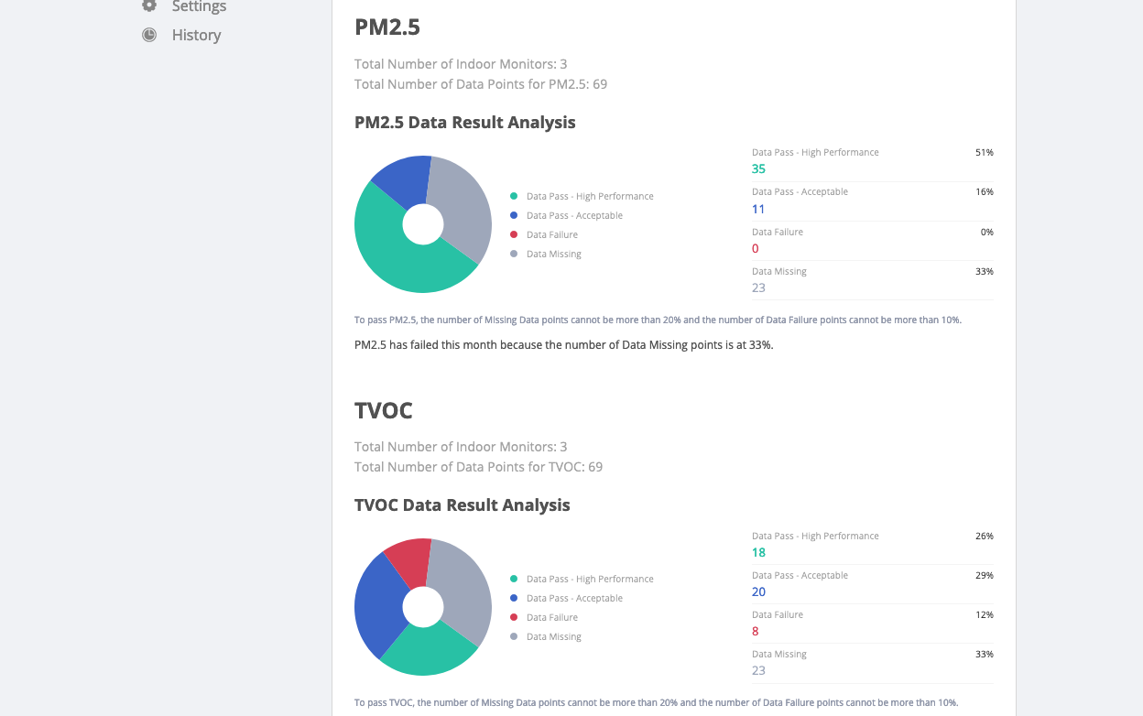Open the History menu item
Image resolution: width=1143 pixels, height=716 pixels.
(195, 34)
